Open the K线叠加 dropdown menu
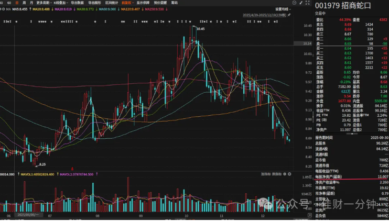389x221 pixels. point(61,3)
